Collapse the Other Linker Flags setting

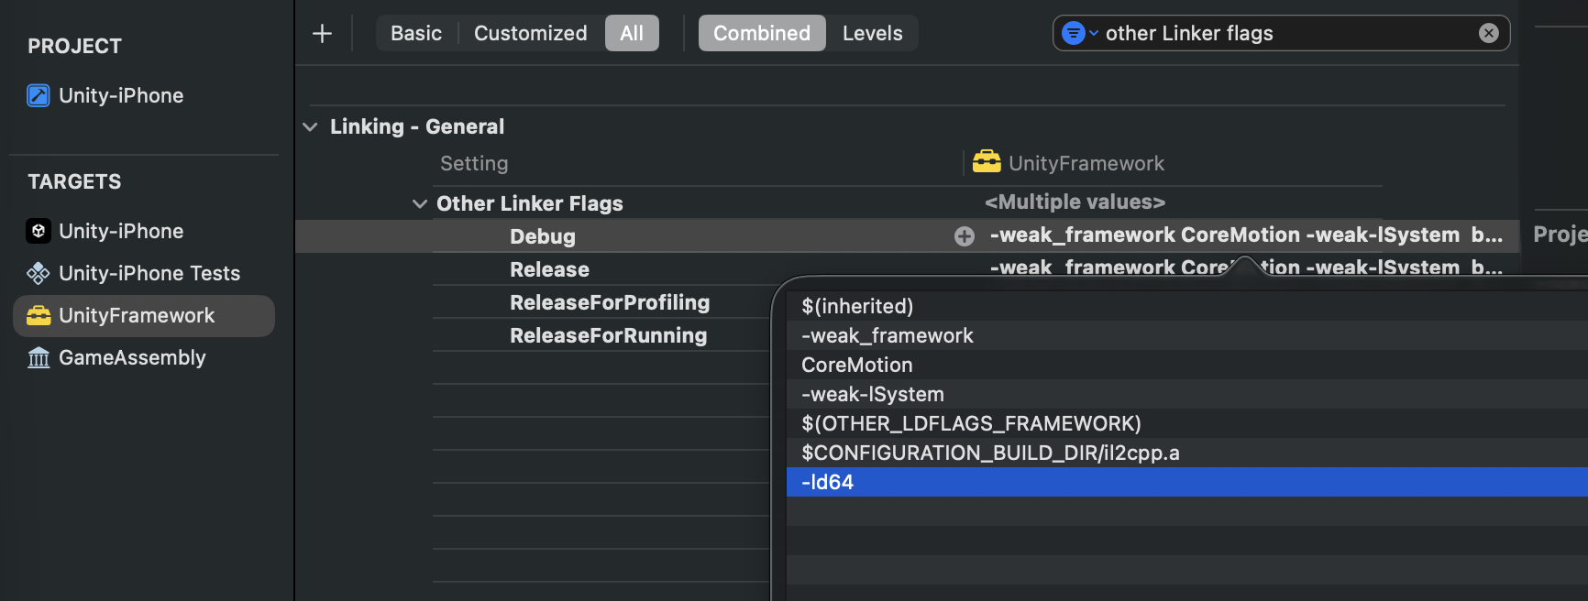[419, 203]
